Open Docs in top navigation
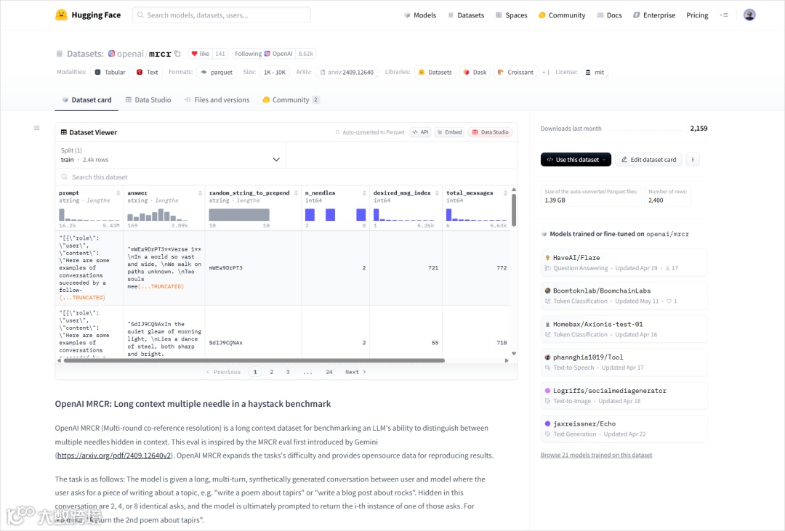Viewport: 785px width, 531px height. pyautogui.click(x=609, y=15)
